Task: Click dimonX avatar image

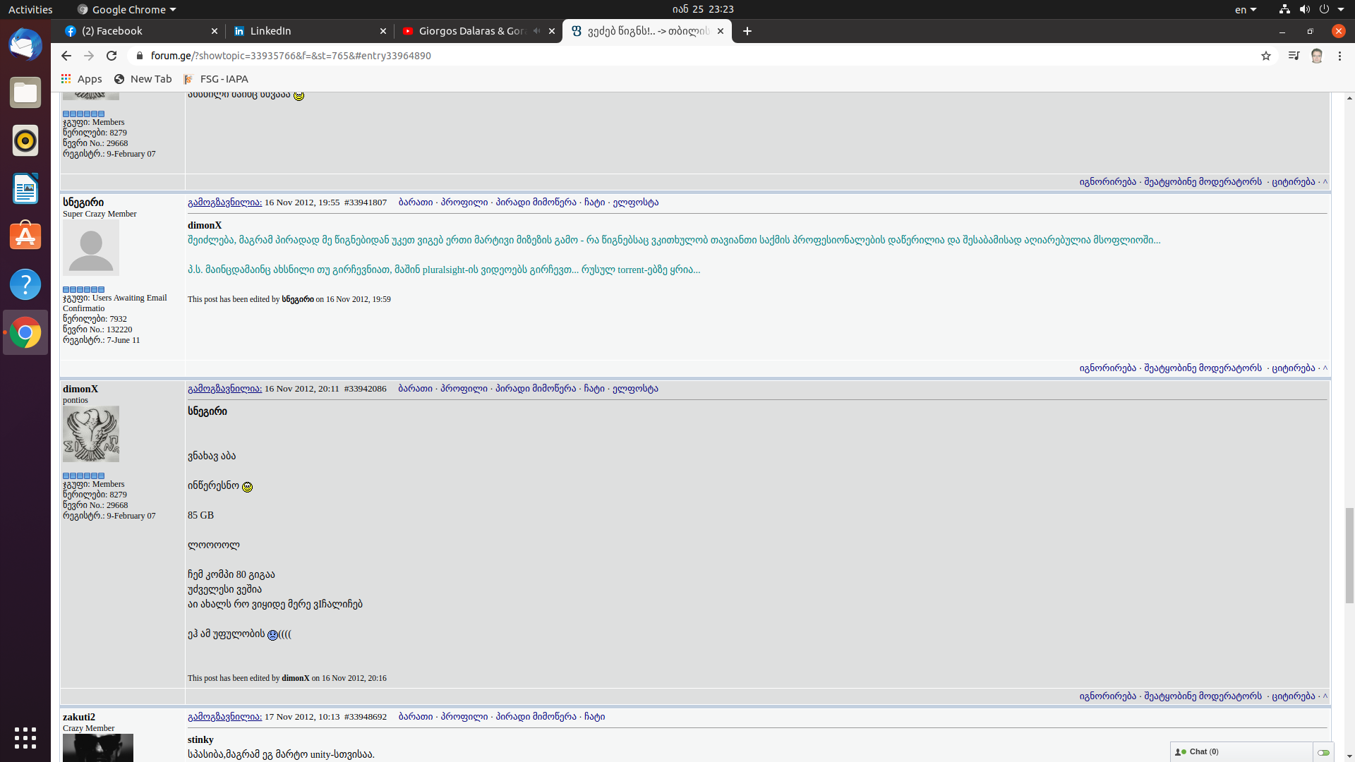Action: click(x=91, y=434)
